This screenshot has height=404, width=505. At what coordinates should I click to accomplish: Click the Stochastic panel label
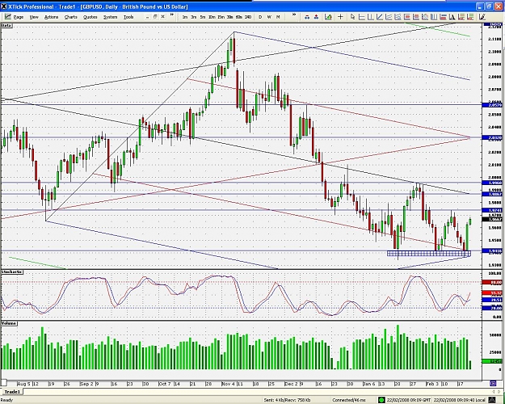pyautogui.click(x=12, y=272)
